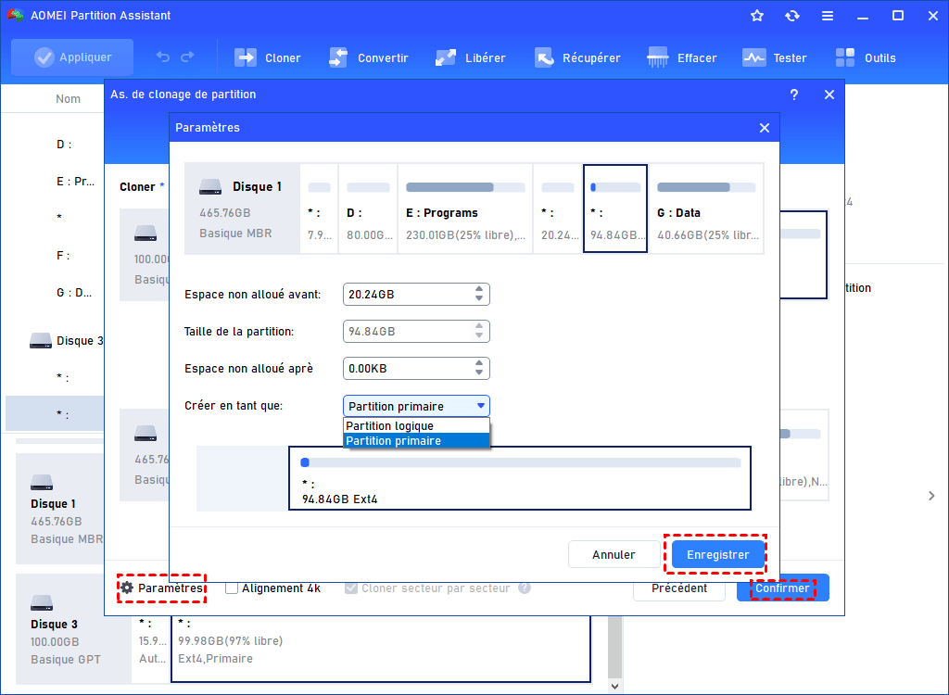The image size is (949, 695).
Task: Select the 94.84GB unallocated partition block
Action: click(x=615, y=208)
